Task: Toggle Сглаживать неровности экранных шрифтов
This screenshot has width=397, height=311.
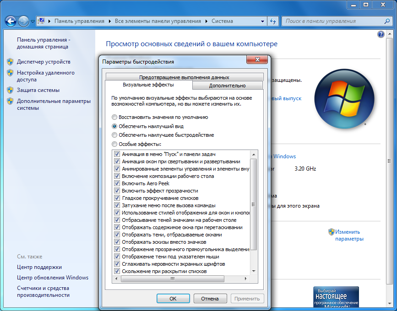Action: (x=117, y=264)
